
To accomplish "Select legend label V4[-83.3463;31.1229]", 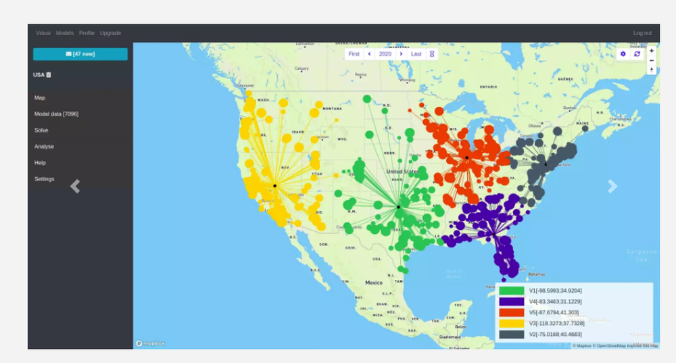I will [x=555, y=301].
